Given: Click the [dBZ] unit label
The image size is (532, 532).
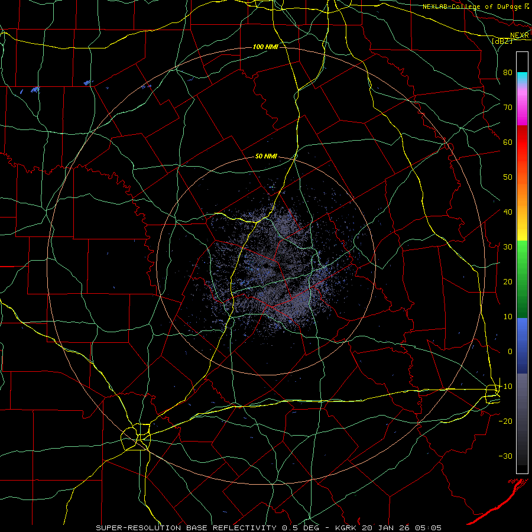Looking at the screenshot, I should 503,41.
